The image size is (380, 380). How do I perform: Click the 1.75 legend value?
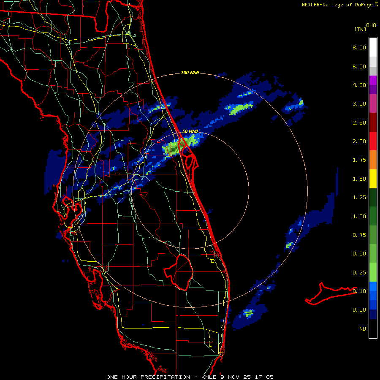pyautogui.click(x=359, y=160)
